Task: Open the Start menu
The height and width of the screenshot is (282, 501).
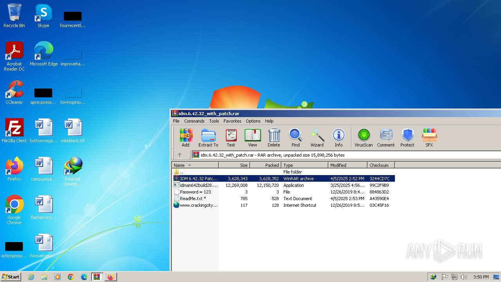Action: point(11,277)
